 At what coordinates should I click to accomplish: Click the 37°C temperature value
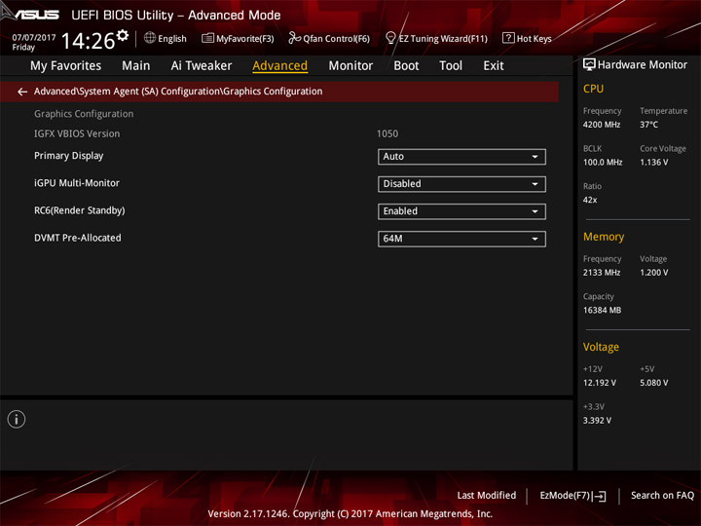tap(648, 125)
